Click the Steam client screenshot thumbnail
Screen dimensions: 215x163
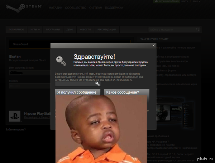click(175, 113)
